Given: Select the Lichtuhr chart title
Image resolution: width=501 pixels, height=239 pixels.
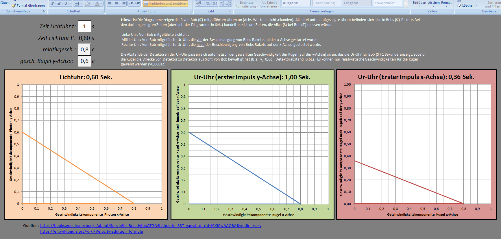Looking at the screenshot, I should [86, 77].
